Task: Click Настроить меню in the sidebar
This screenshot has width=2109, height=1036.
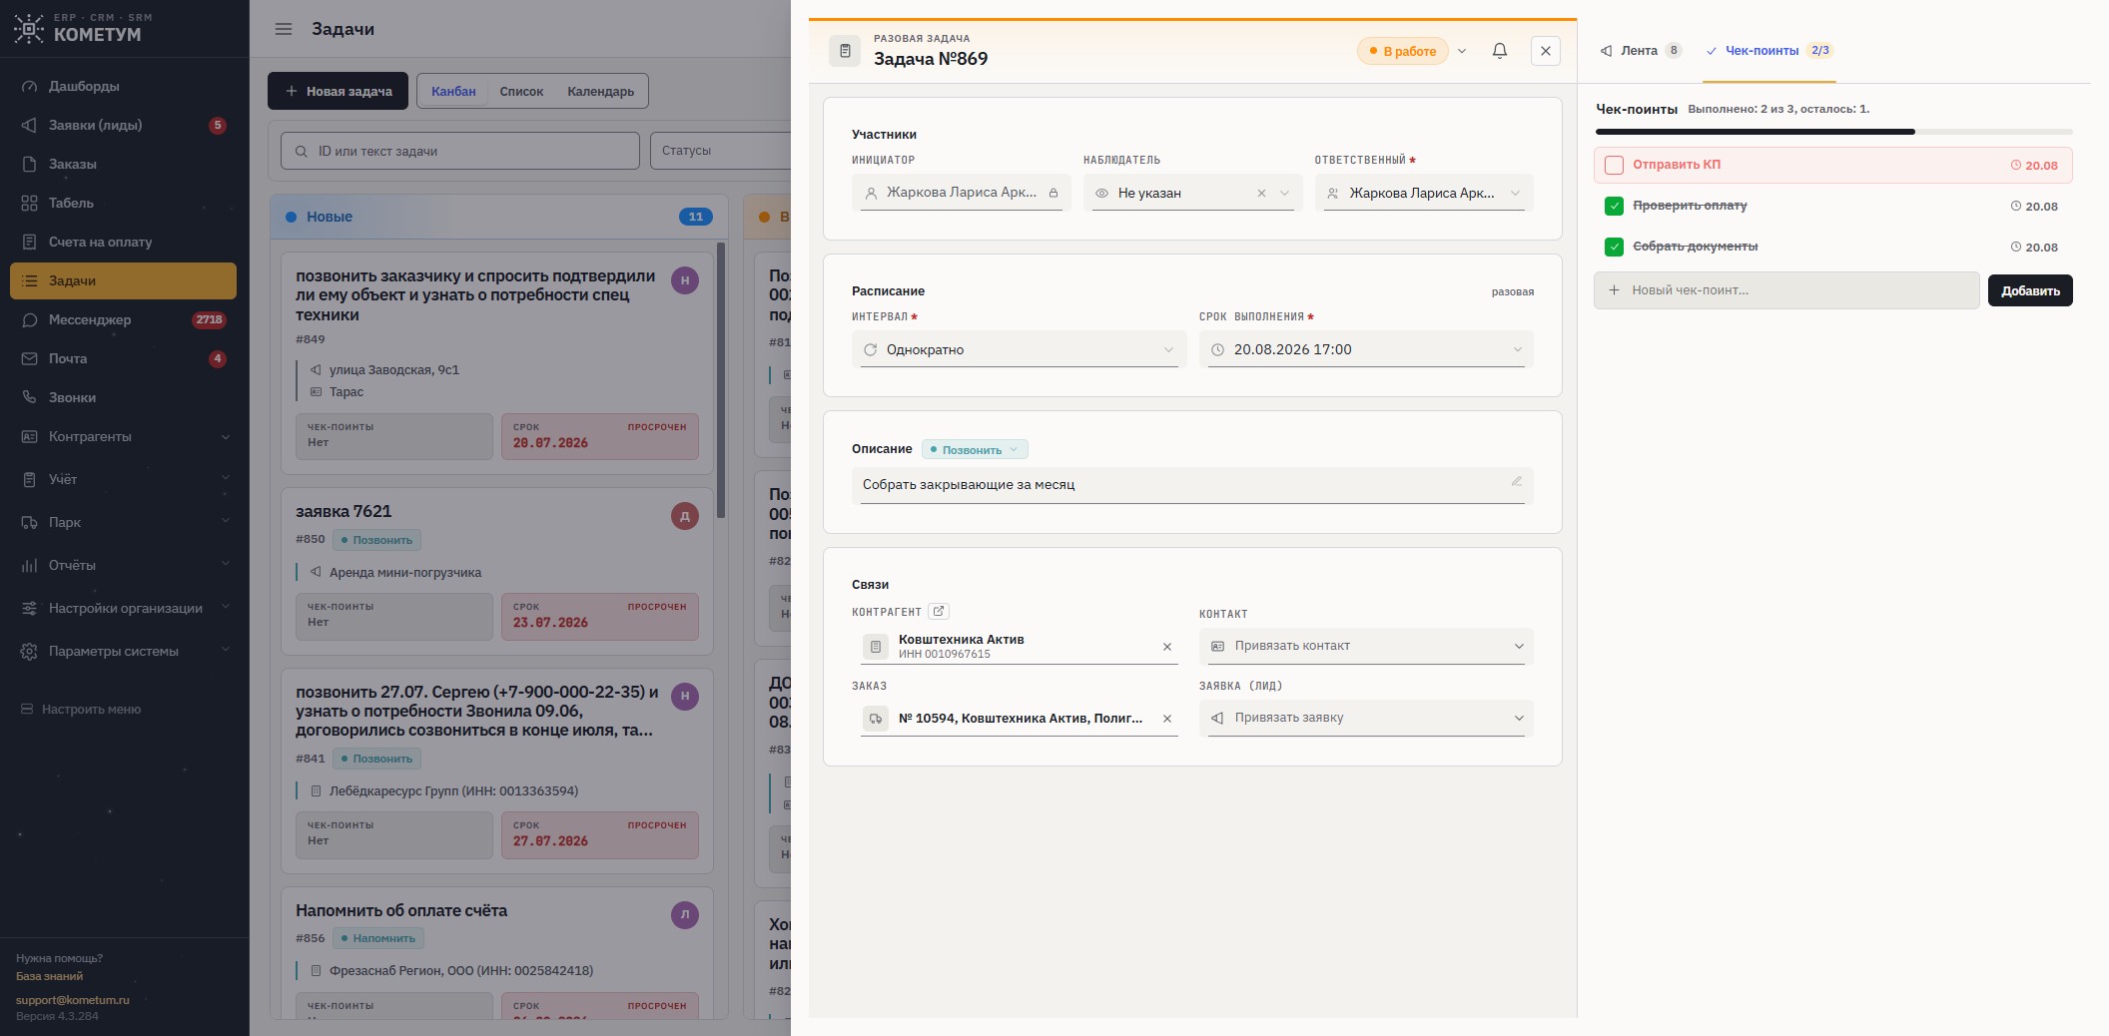Action: (81, 709)
